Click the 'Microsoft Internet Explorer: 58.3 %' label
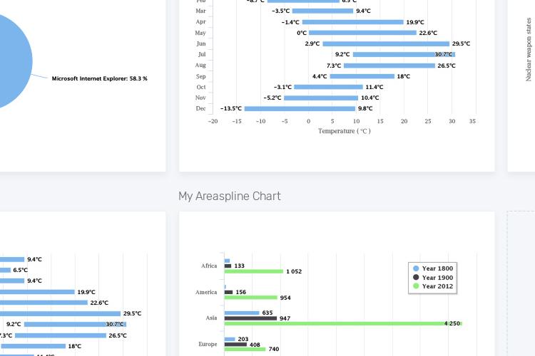The height and width of the screenshot is (356, 535). point(100,78)
